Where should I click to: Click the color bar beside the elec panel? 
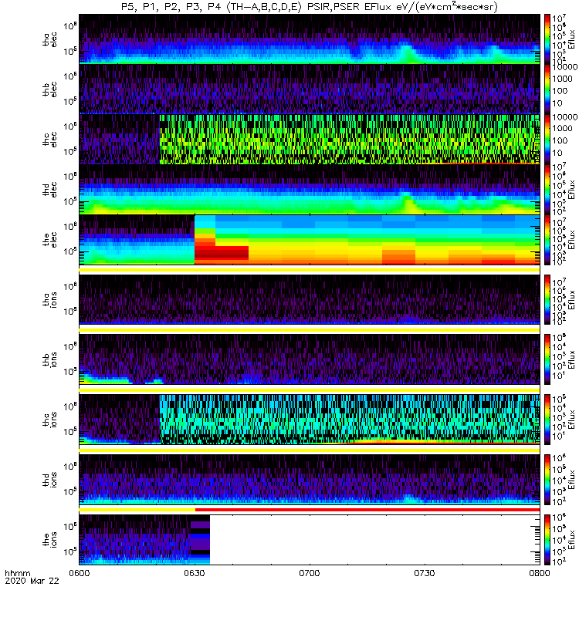tap(547, 239)
